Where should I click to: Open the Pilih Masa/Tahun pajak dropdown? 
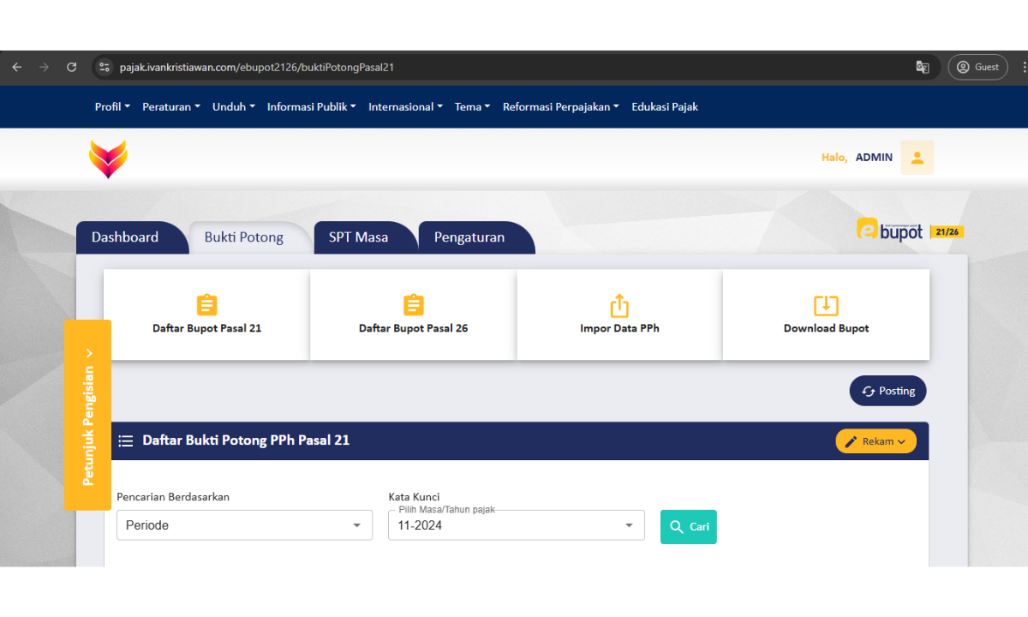tap(516, 525)
